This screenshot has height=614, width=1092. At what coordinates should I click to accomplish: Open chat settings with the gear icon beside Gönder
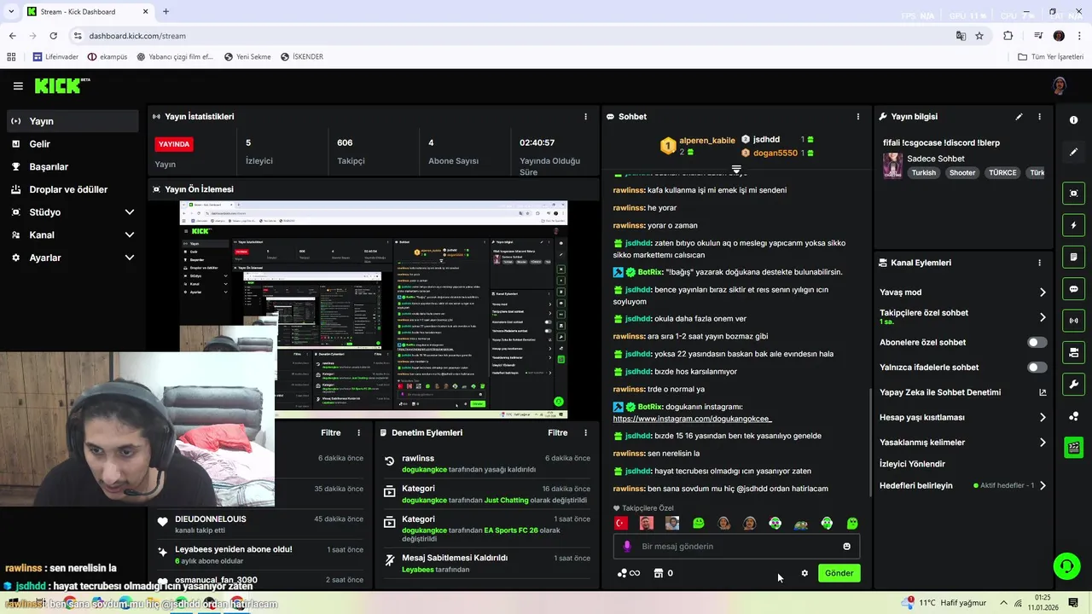click(804, 573)
